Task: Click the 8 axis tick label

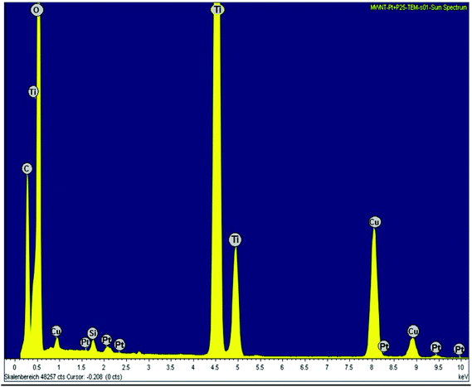Action: 372,367
